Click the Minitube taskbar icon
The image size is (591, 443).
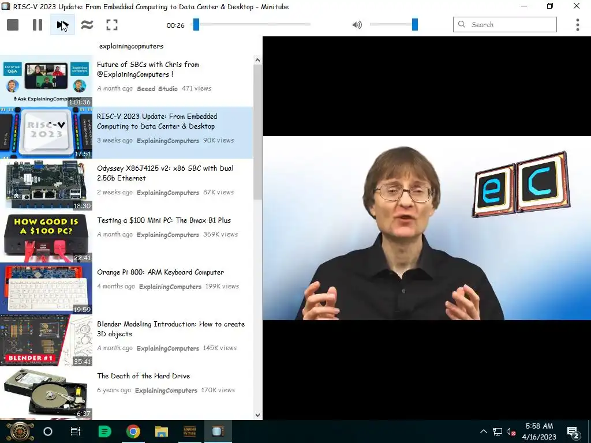(x=218, y=431)
